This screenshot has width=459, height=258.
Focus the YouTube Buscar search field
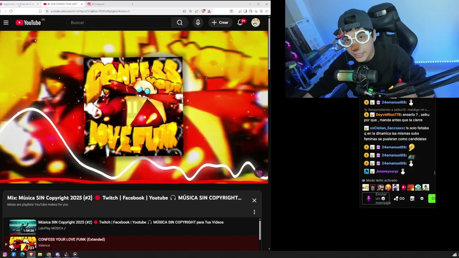point(119,23)
